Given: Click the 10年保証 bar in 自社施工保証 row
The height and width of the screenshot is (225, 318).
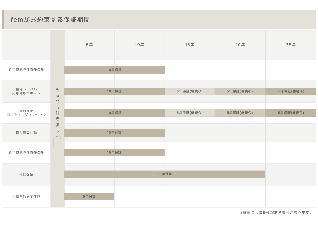Looking at the screenshot, I should click(114, 133).
